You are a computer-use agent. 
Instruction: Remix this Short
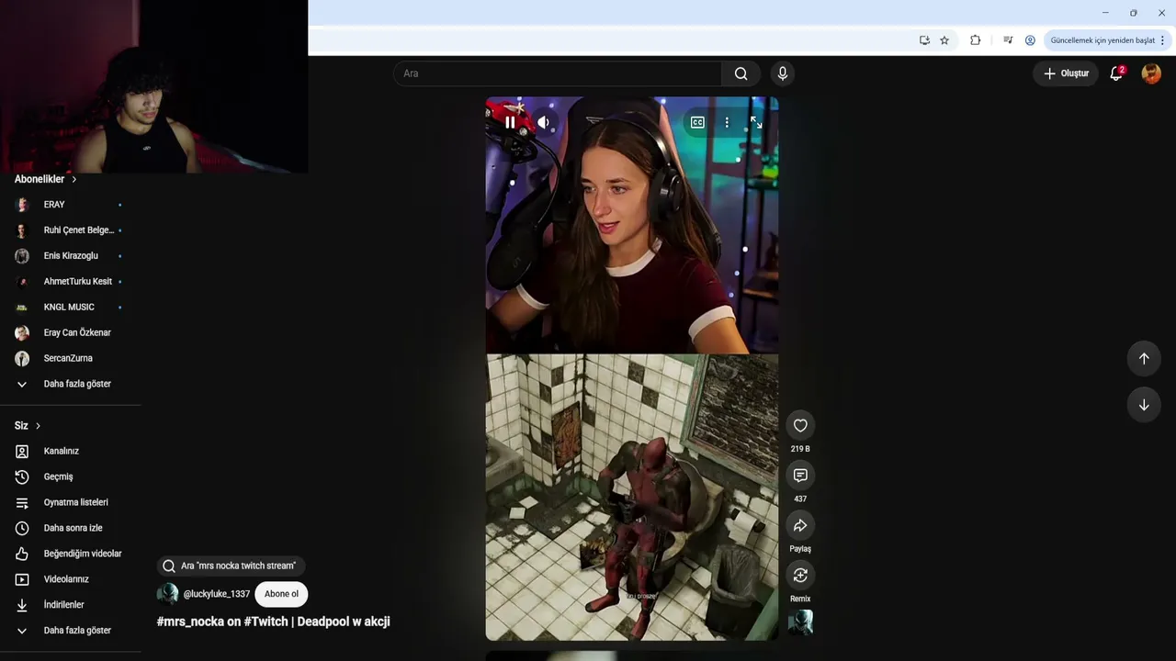click(x=800, y=575)
